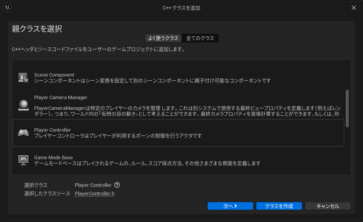Click the PlayerCameraManager description paragraph
Screen dimensions: 363x222
click(187, 111)
